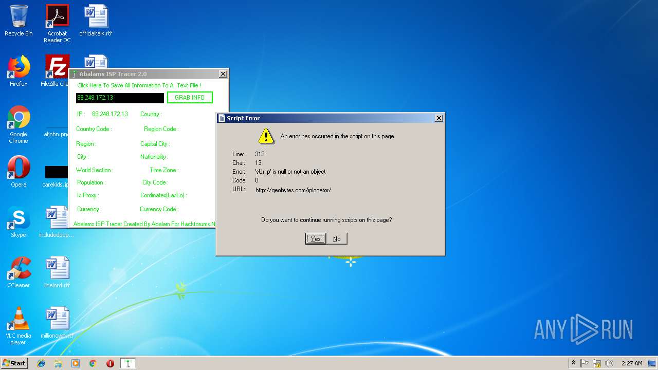Launch Firefox from the desktop
The height and width of the screenshot is (370, 658).
tap(19, 71)
